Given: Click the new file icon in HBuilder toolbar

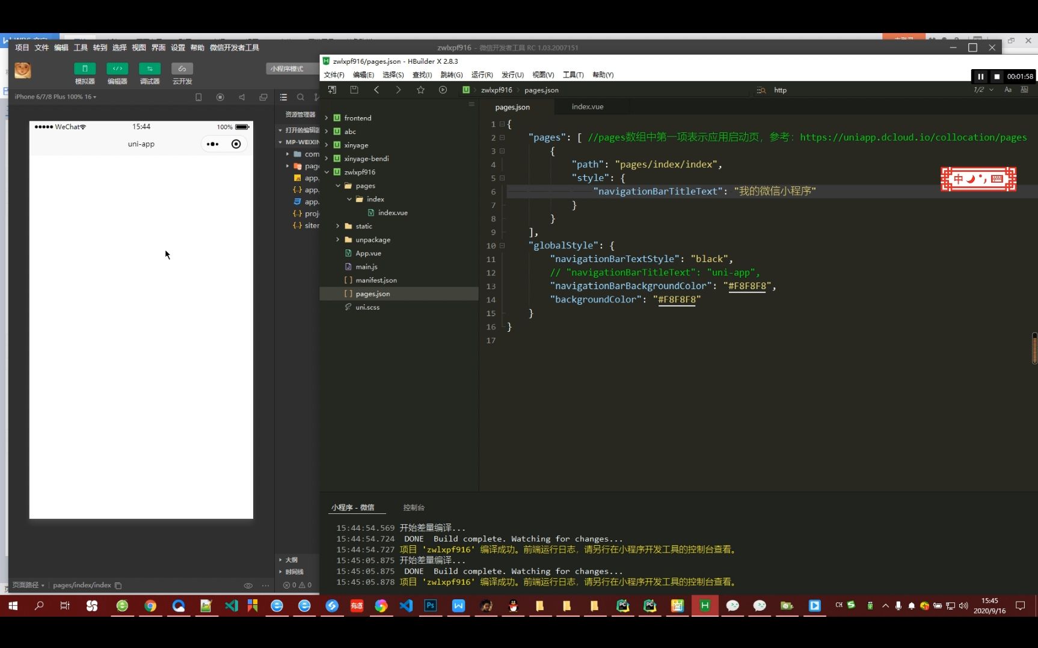Looking at the screenshot, I should coord(332,90).
